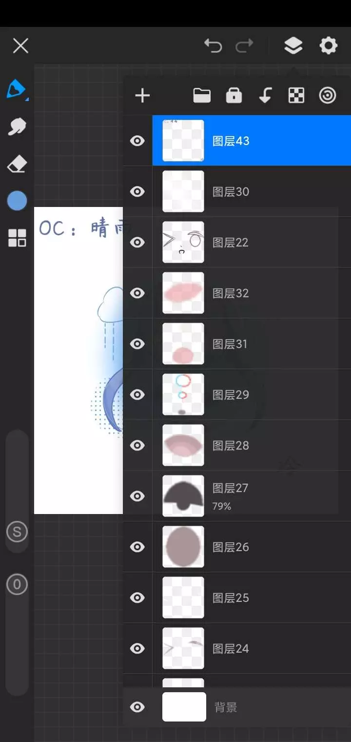Create a new layer folder
This screenshot has height=742, width=351.
pos(202,96)
